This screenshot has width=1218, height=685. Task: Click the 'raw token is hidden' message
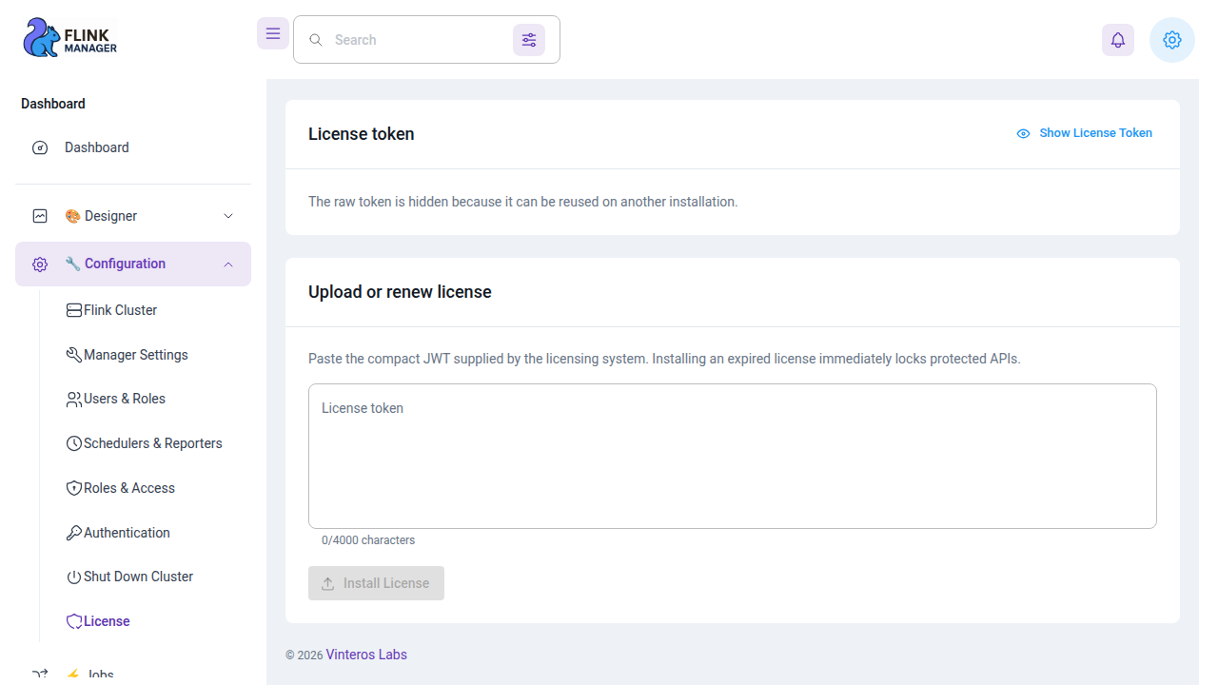point(522,202)
